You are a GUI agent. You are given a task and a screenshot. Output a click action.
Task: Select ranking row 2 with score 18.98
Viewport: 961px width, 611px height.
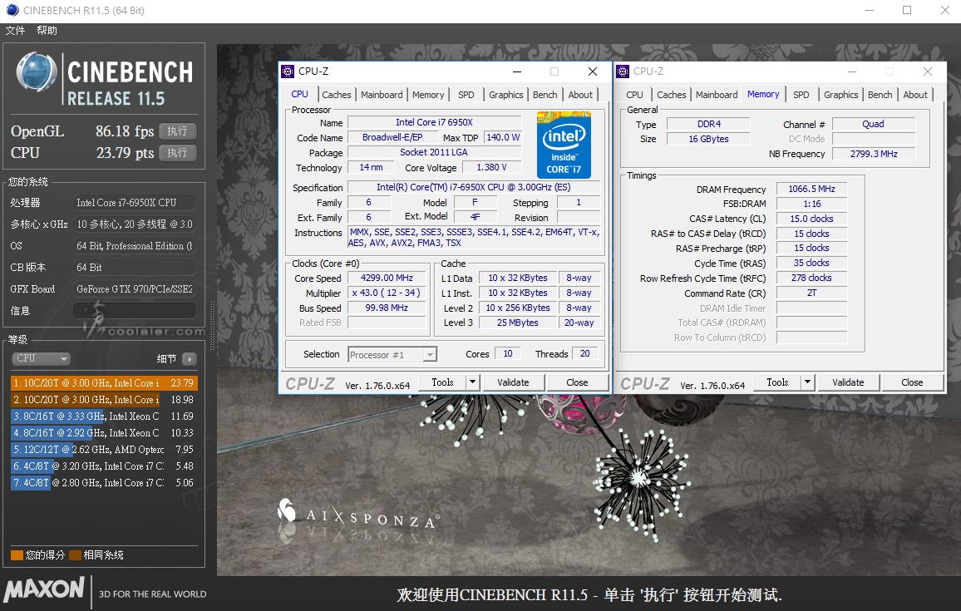104,400
